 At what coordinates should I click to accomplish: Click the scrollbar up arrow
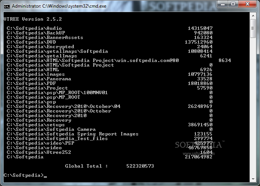[x=253, y=16]
